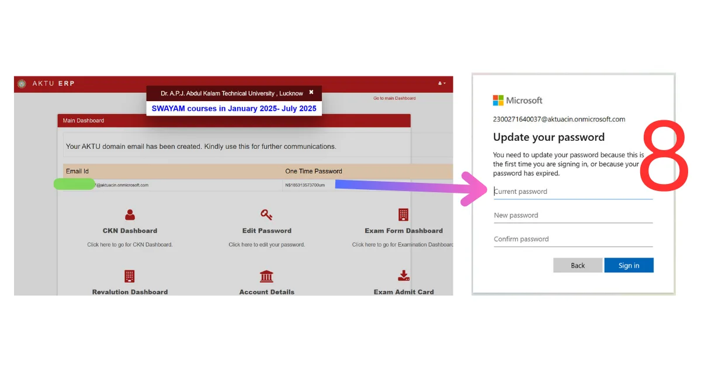The image size is (701, 368).
Task: Click 'Dr. A.P.J. Abdul Kalam Technical University' popup title
Action: coord(232,93)
